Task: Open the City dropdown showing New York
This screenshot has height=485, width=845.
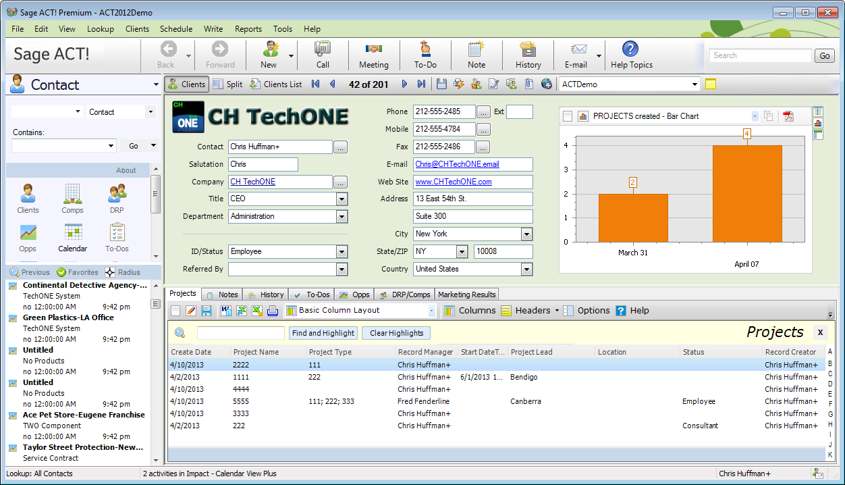Action: (527, 234)
